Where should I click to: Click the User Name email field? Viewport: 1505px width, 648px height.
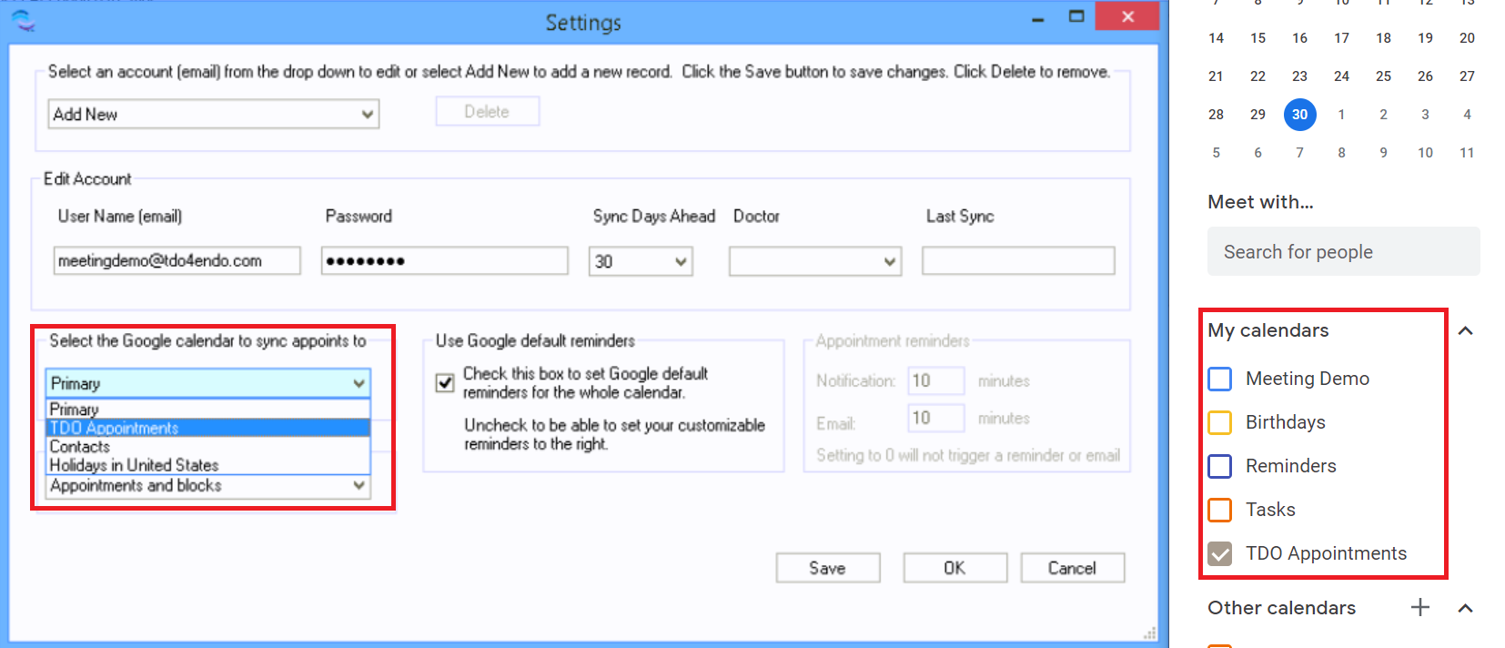[177, 261]
